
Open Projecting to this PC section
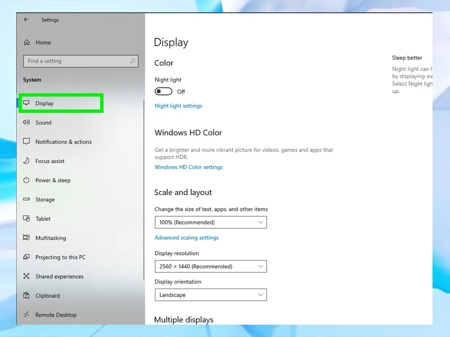click(x=60, y=257)
